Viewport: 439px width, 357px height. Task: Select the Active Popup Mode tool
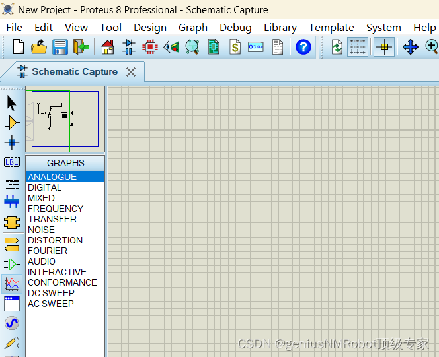(x=12, y=304)
